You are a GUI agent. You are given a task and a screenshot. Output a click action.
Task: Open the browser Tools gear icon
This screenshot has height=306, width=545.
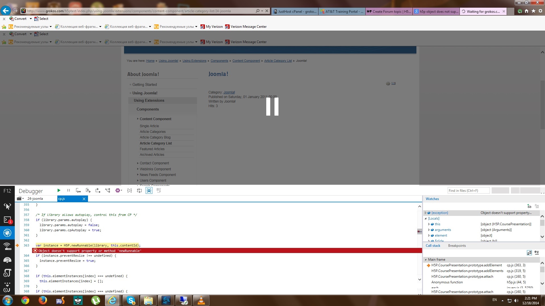pyautogui.click(x=540, y=11)
